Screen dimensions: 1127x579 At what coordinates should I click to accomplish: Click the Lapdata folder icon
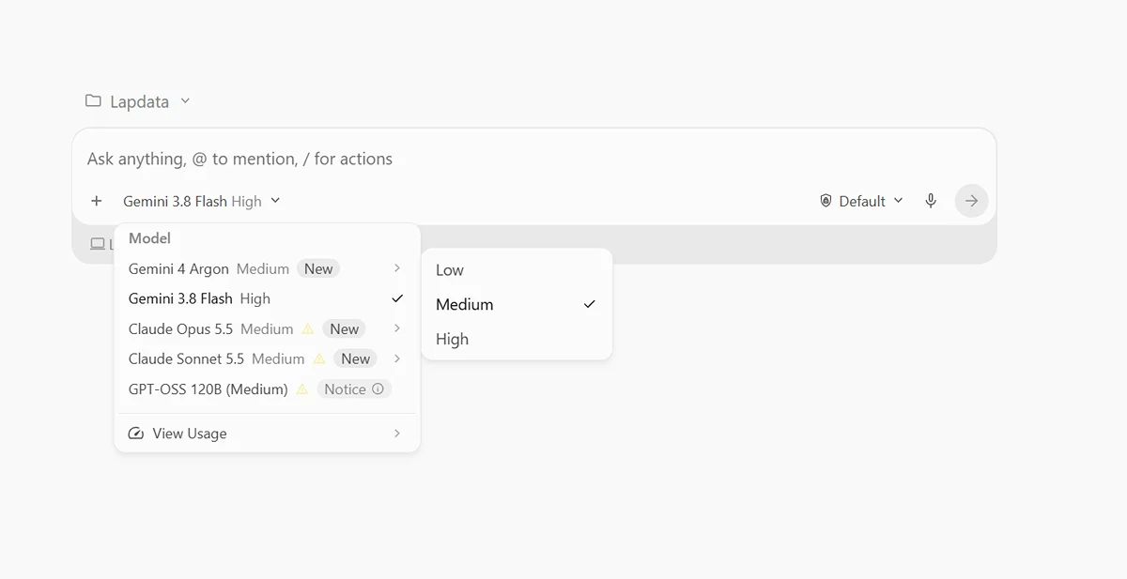(93, 100)
